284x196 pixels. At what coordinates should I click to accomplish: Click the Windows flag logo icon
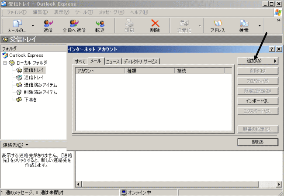tap(278, 13)
